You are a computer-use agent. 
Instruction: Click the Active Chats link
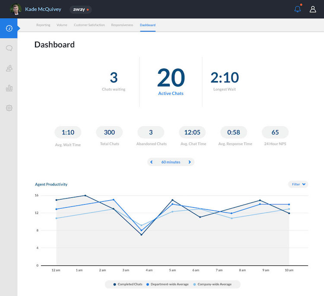click(x=171, y=93)
